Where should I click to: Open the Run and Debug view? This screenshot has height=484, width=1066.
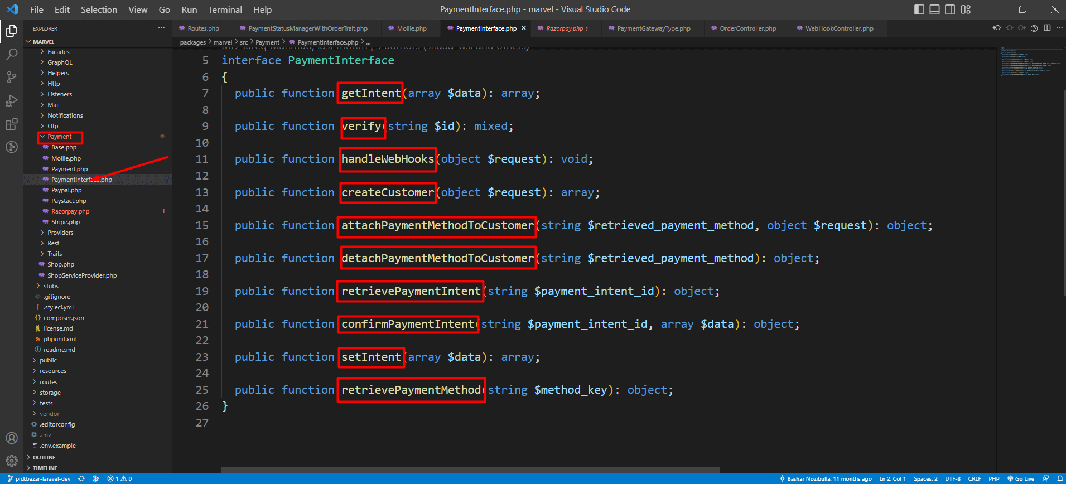[11, 101]
